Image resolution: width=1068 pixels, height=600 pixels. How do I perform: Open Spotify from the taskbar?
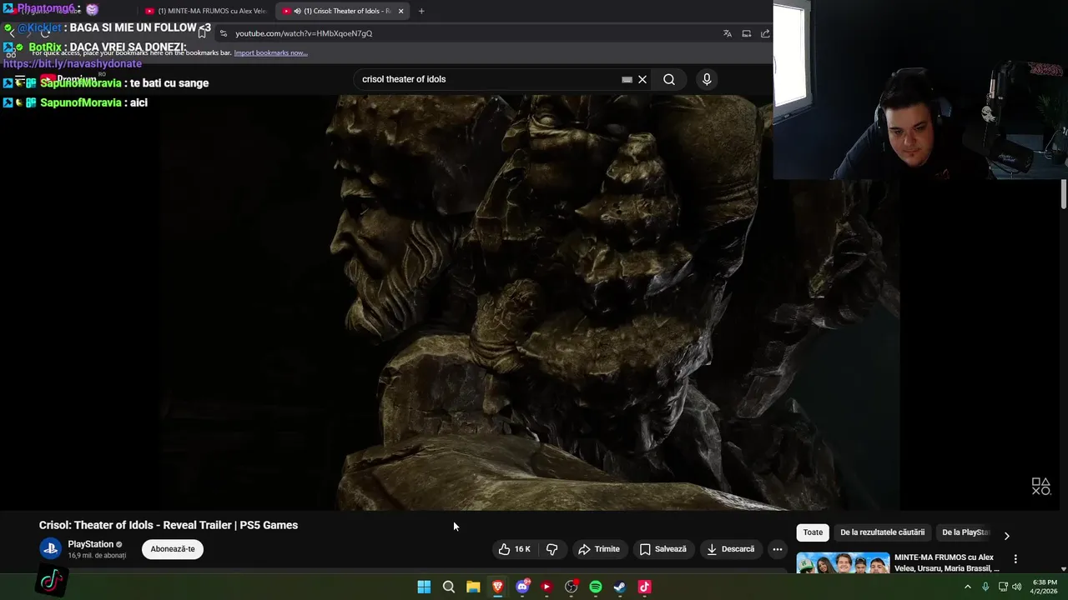pyautogui.click(x=596, y=587)
